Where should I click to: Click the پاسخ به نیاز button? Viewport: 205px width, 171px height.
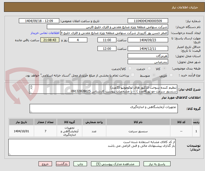click(x=157, y=164)
